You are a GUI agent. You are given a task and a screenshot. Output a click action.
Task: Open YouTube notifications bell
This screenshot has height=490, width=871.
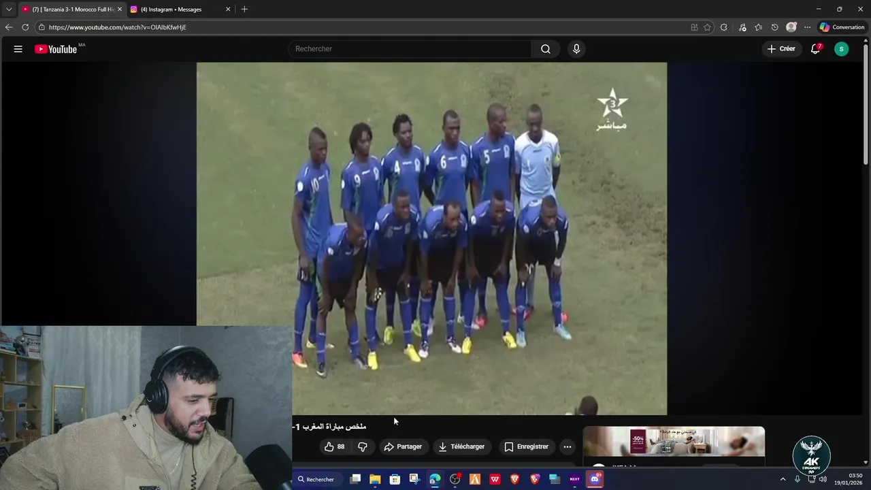coord(815,49)
